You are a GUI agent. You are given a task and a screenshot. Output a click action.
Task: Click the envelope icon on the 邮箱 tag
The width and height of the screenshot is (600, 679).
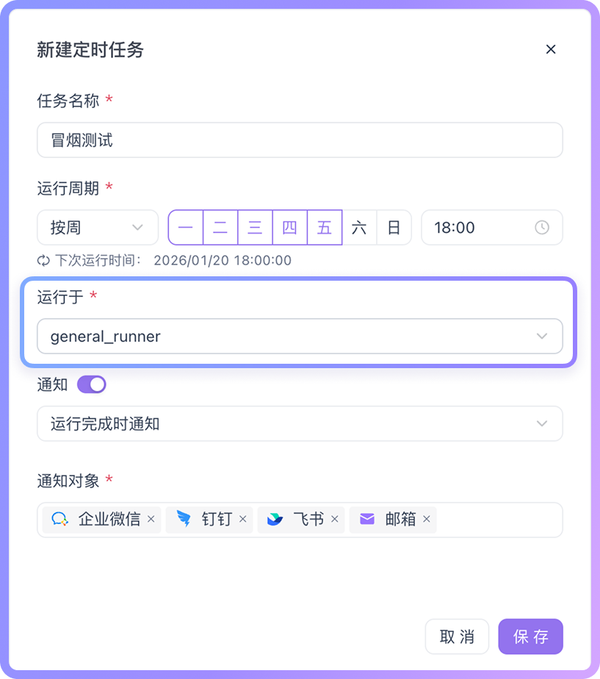pyautogui.click(x=366, y=519)
